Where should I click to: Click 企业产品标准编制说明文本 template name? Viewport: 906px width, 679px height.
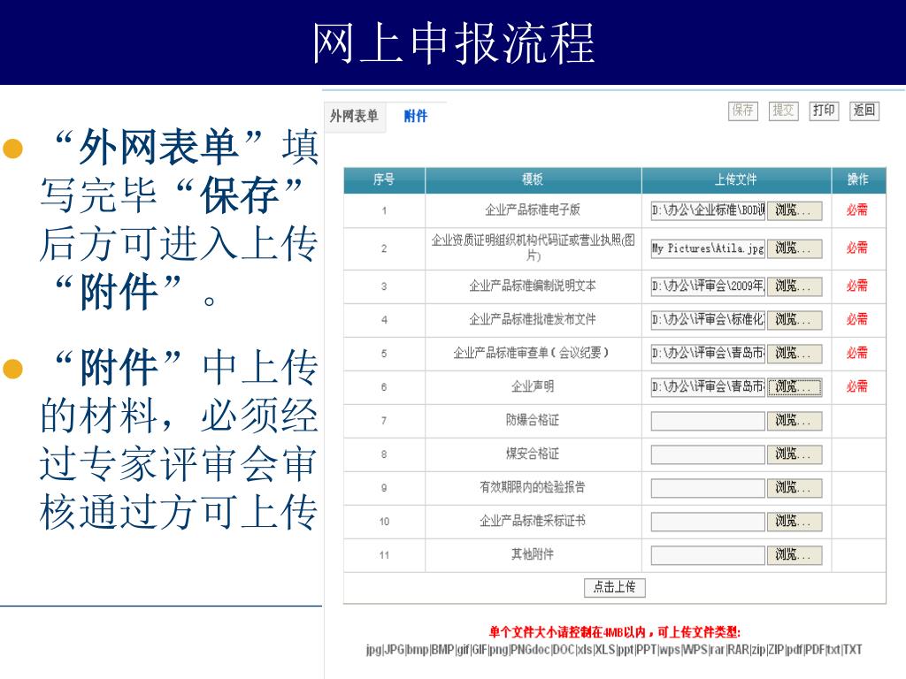pos(533,286)
